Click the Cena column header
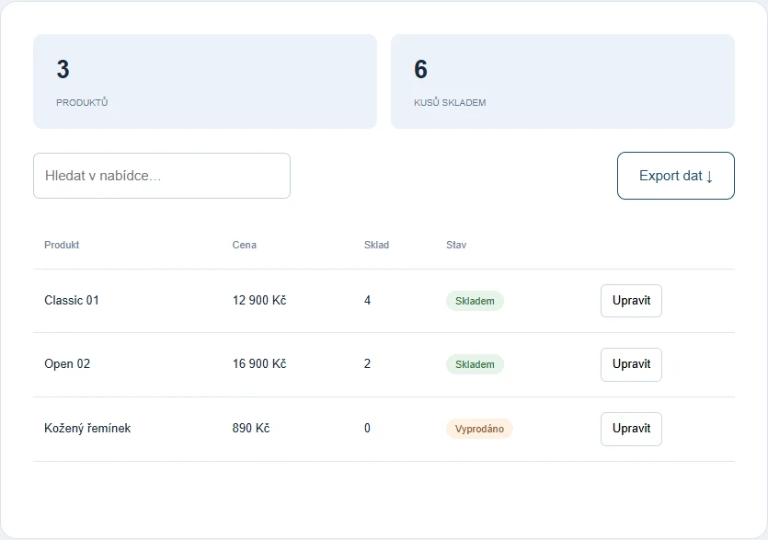The height and width of the screenshot is (540, 768). 244,245
